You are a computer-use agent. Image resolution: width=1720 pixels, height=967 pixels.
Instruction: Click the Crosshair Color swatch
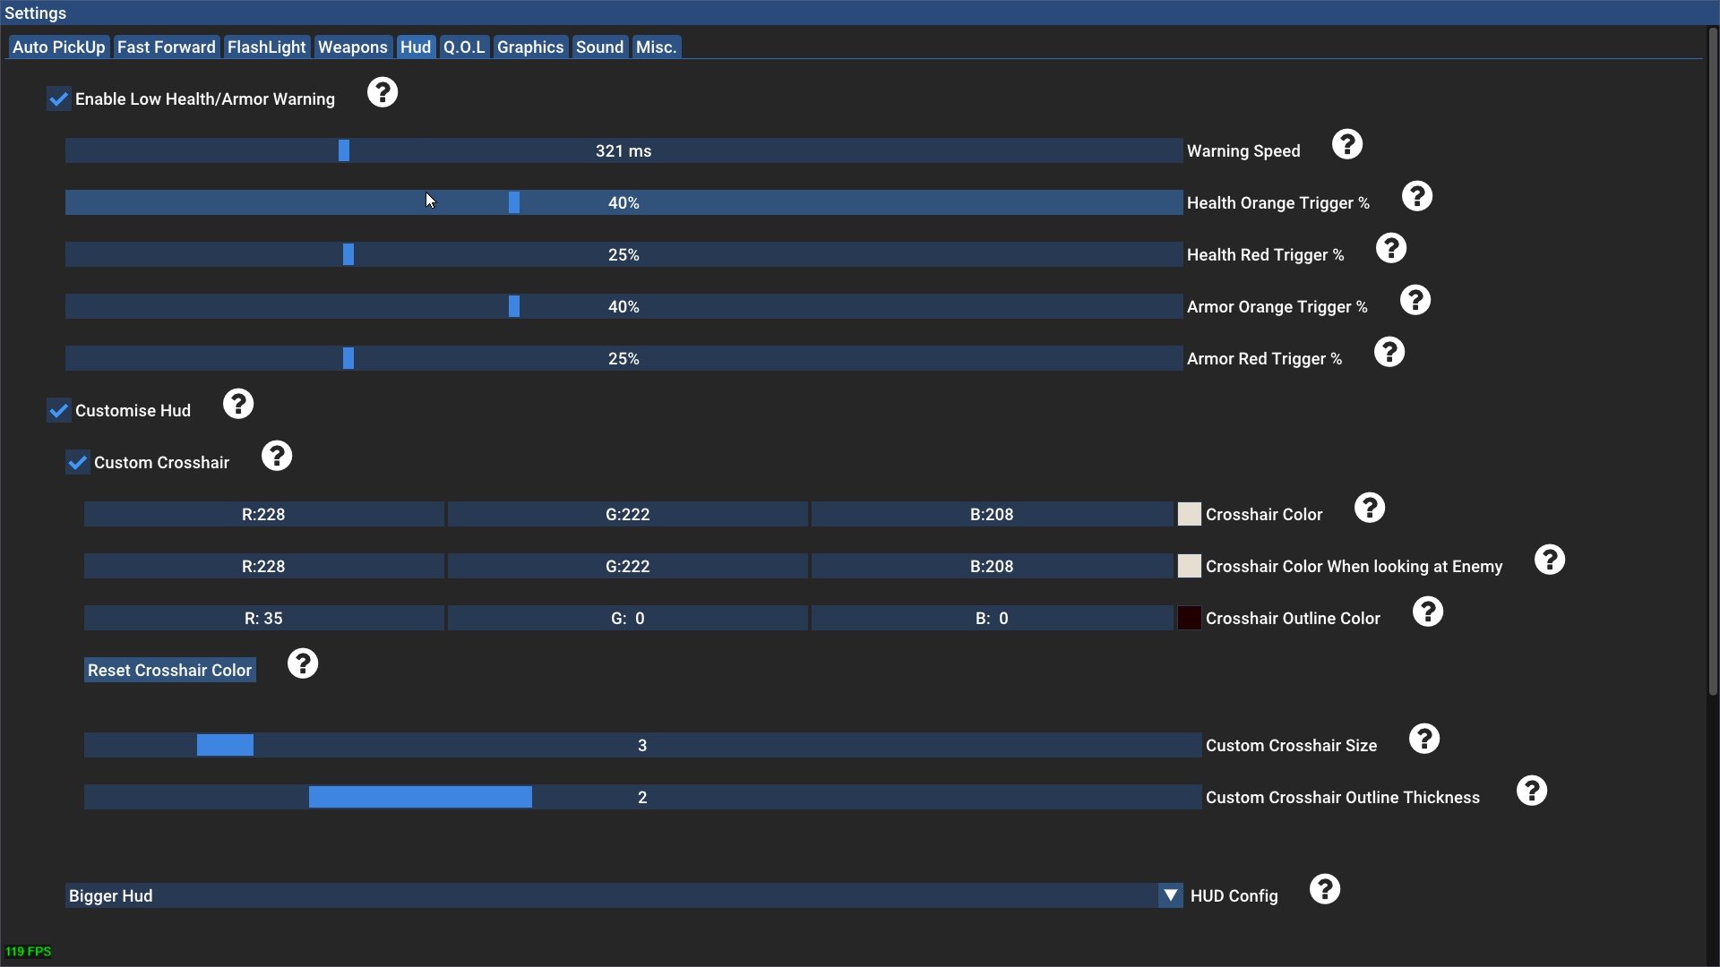coord(1189,515)
